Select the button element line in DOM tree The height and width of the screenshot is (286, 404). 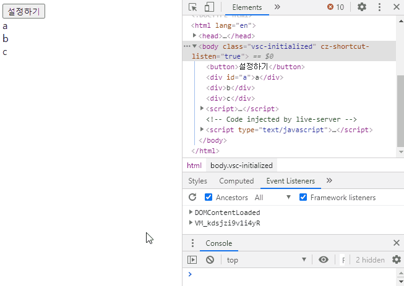click(256, 67)
